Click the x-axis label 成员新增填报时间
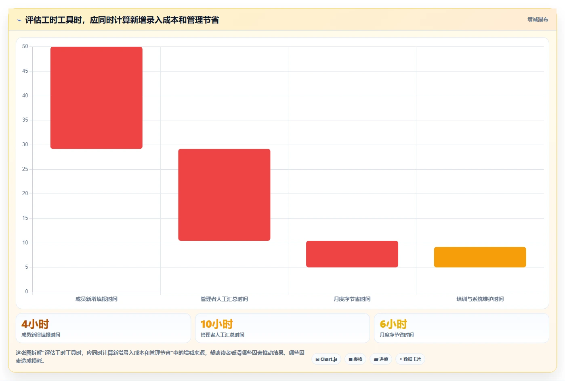This screenshot has width=565, height=381. pyautogui.click(x=97, y=299)
